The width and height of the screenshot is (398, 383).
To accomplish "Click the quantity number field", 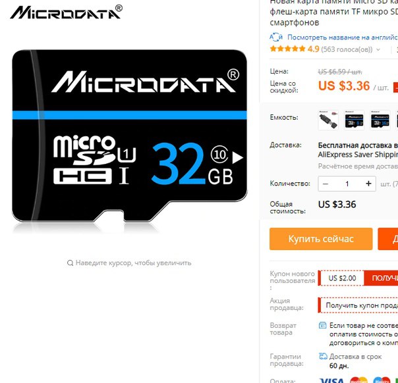I will (x=347, y=184).
